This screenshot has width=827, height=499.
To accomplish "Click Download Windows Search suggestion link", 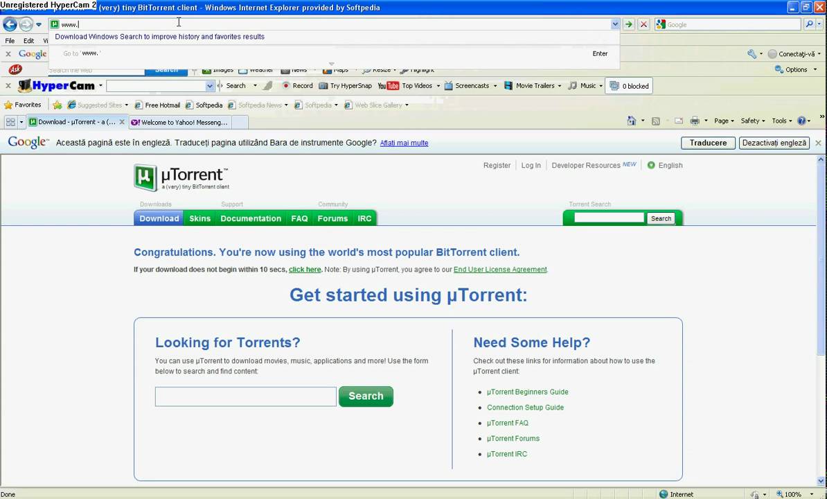I will tap(160, 37).
